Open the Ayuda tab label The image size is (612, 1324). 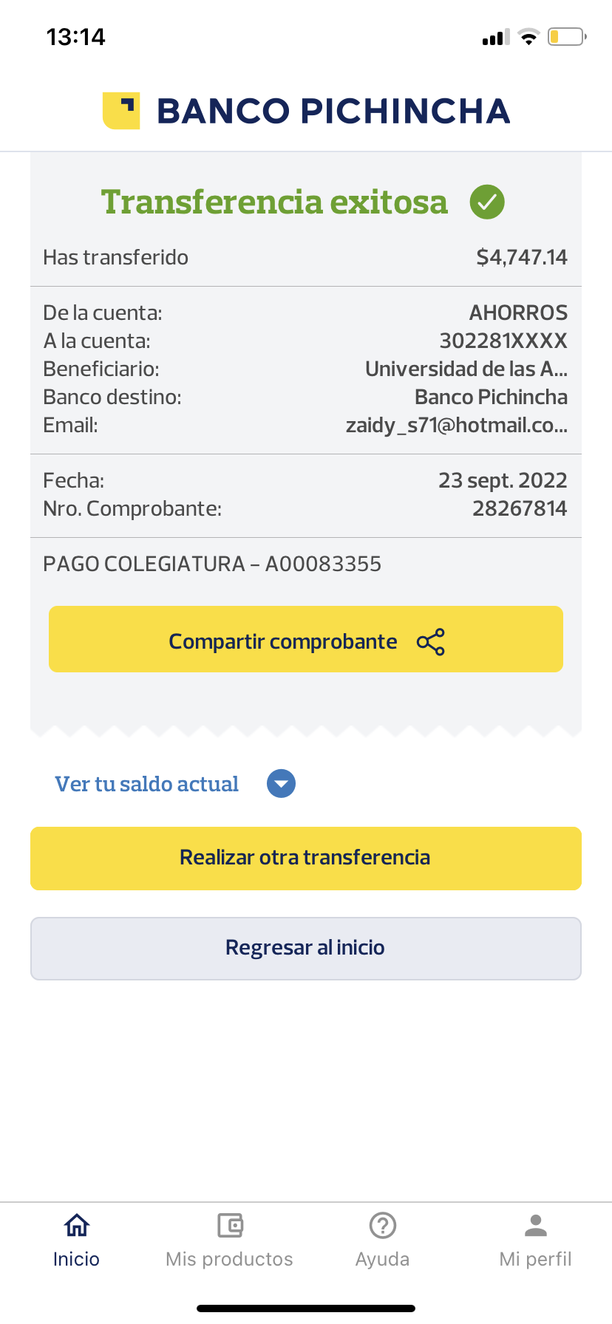pos(383,1259)
